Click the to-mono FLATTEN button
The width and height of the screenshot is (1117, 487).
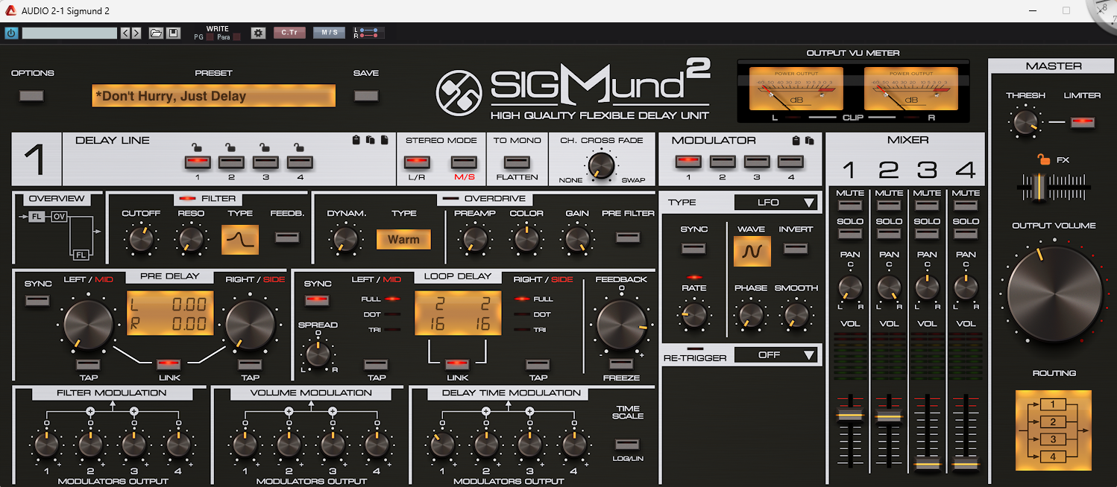point(516,161)
